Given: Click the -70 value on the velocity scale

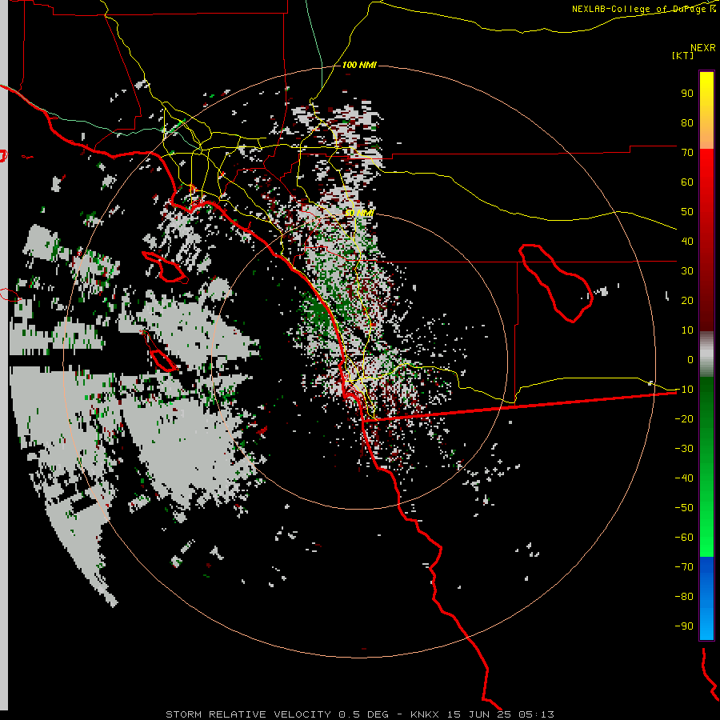Looking at the screenshot, I should click(684, 567).
